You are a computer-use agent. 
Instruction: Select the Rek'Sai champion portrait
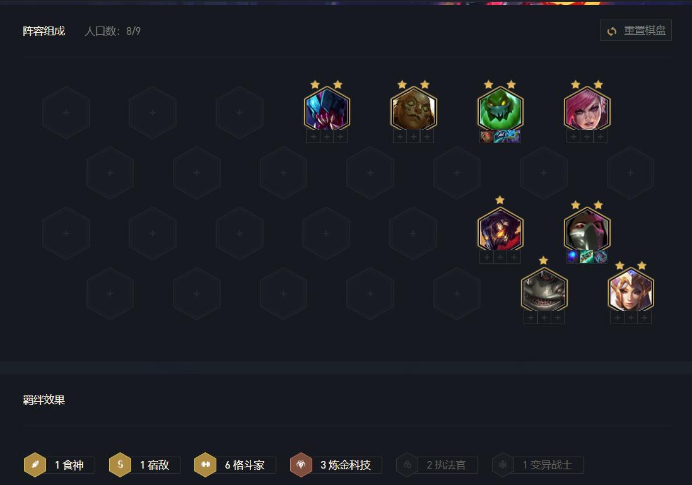[x=327, y=109]
